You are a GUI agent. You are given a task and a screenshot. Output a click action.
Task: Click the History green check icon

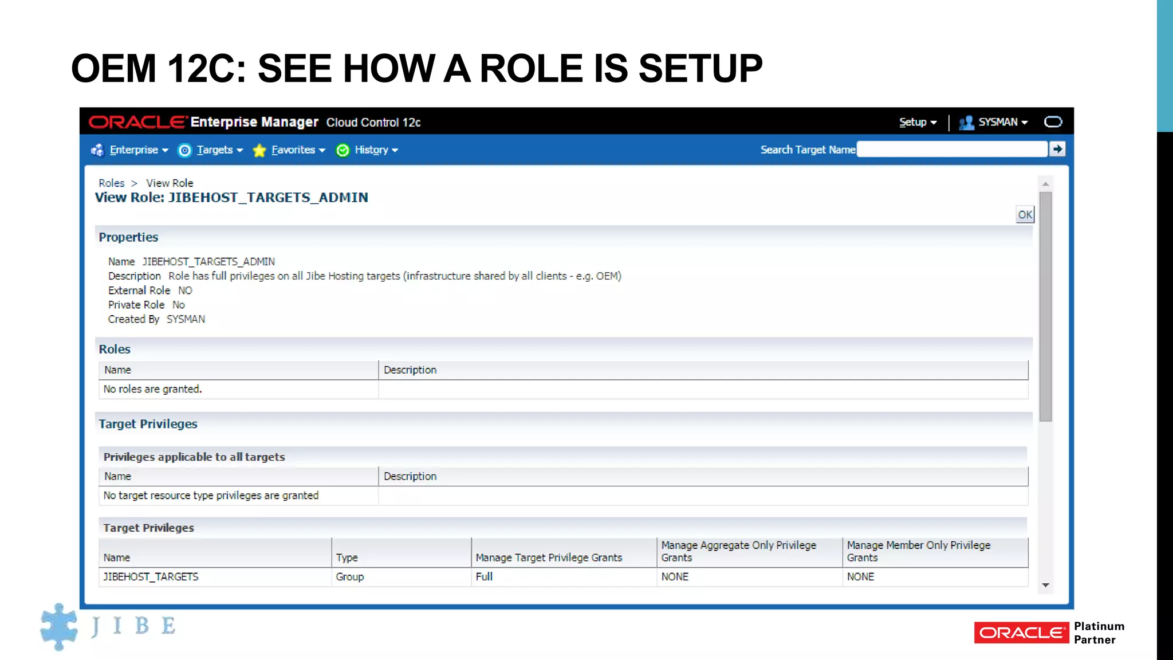pyautogui.click(x=343, y=150)
